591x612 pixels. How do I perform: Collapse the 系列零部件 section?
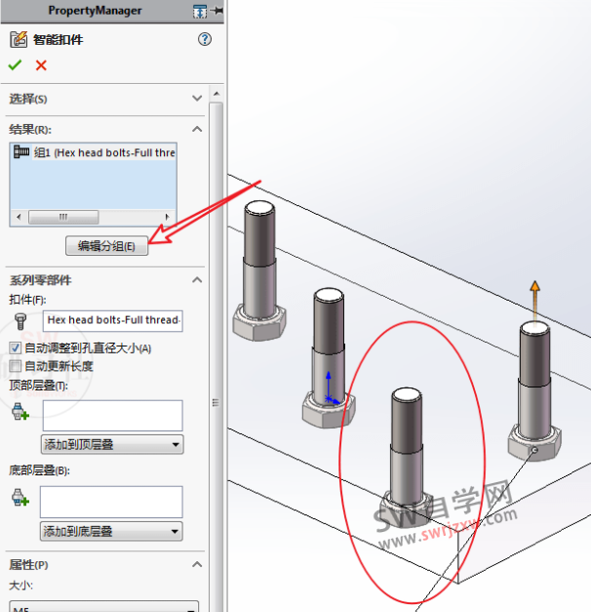tap(197, 280)
